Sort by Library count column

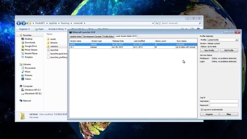165,41
